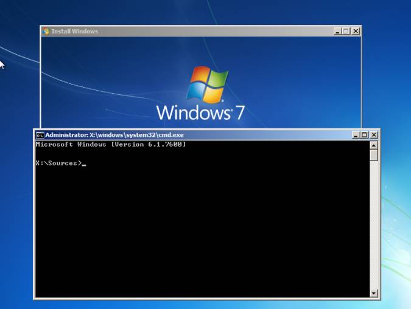
Task: Click the Microsoft Windows version text line
Action: [111, 145]
